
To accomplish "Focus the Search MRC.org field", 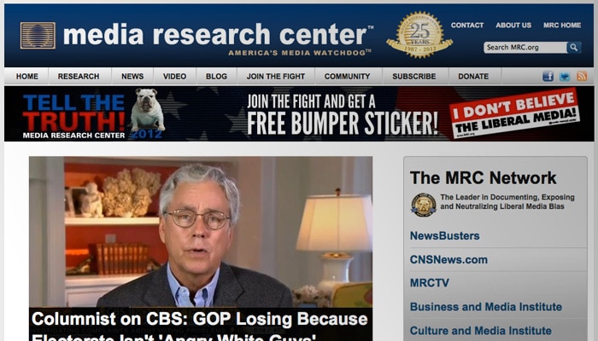I will (x=525, y=47).
